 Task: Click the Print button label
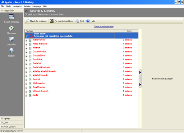coord(82,21)
